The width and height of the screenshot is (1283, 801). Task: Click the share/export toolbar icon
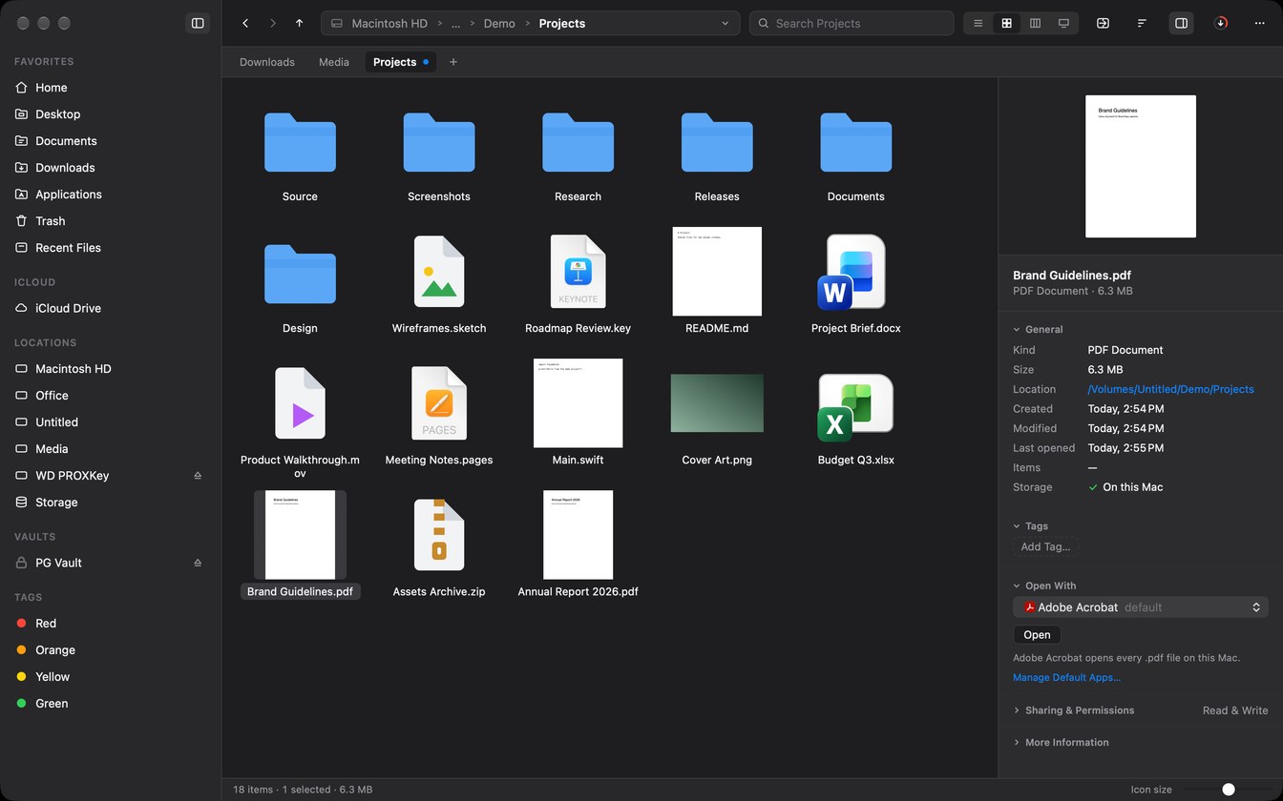[1103, 23]
